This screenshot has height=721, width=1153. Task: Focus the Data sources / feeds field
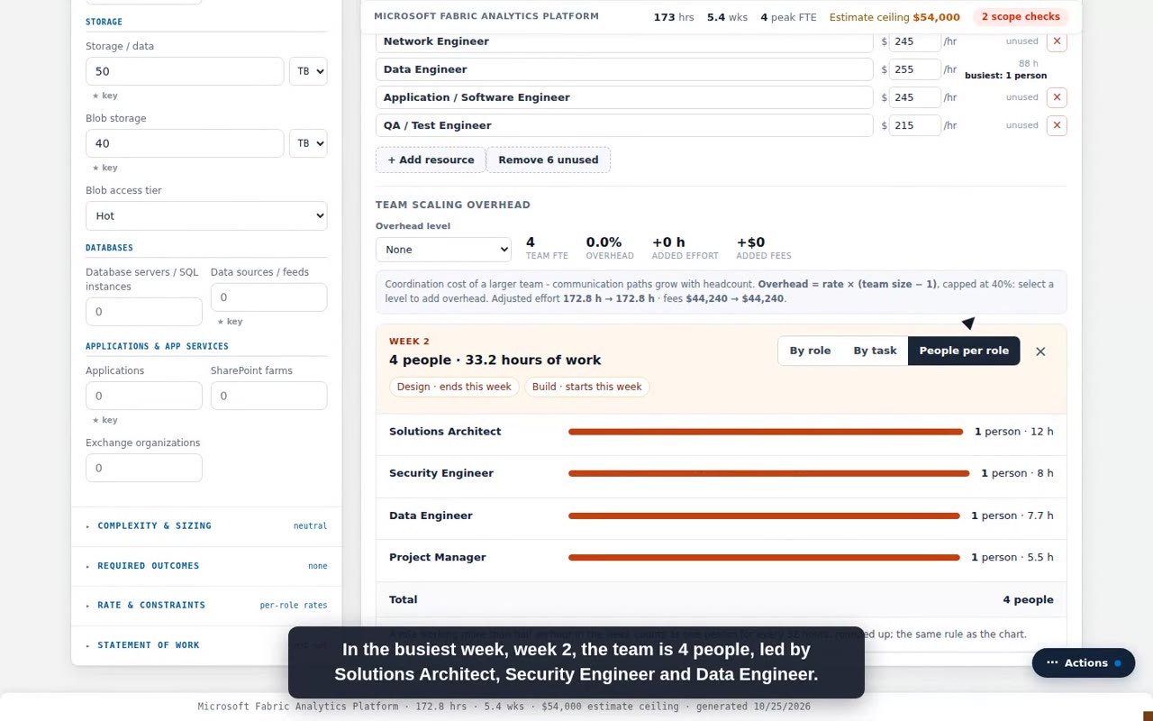268,297
